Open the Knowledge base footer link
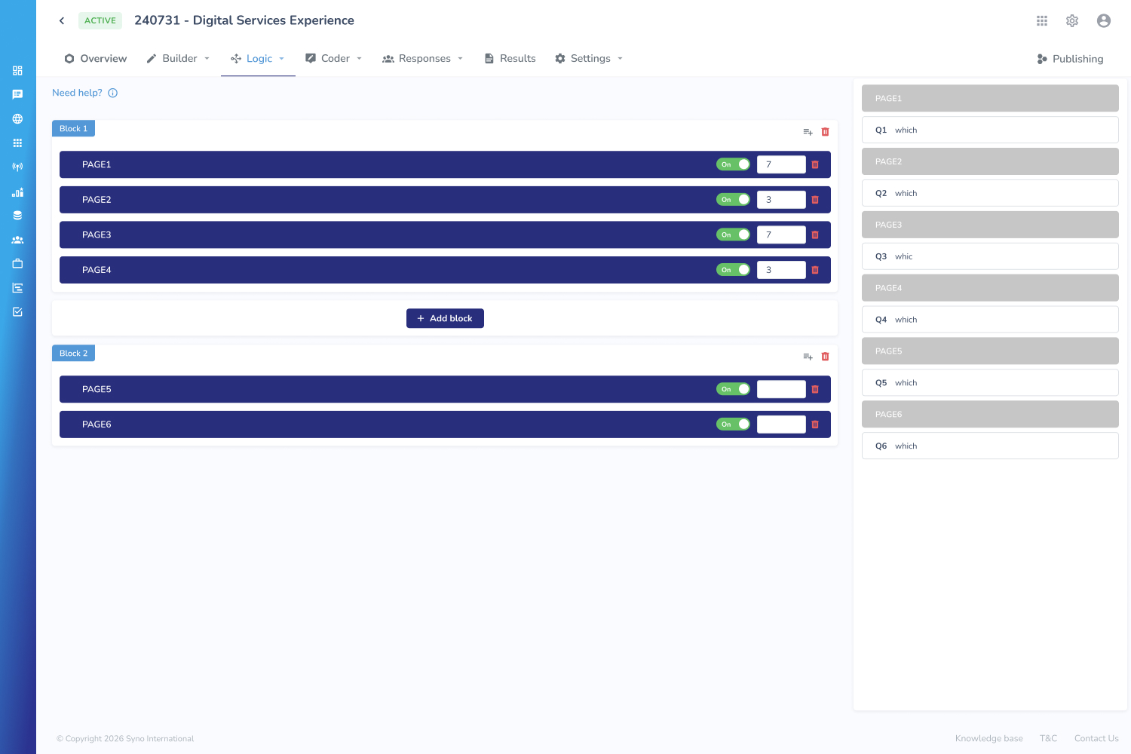1131x754 pixels. click(x=989, y=739)
